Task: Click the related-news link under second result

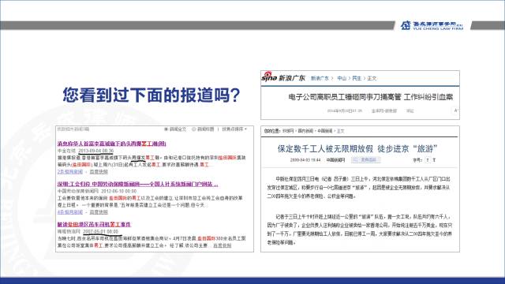Action: point(70,212)
